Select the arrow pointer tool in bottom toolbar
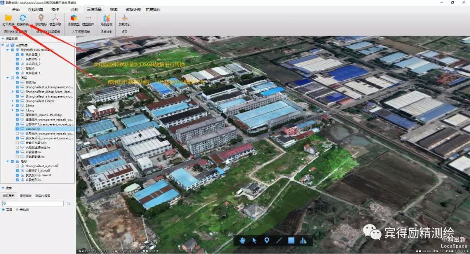This screenshot has width=470, height=254. pos(255,240)
